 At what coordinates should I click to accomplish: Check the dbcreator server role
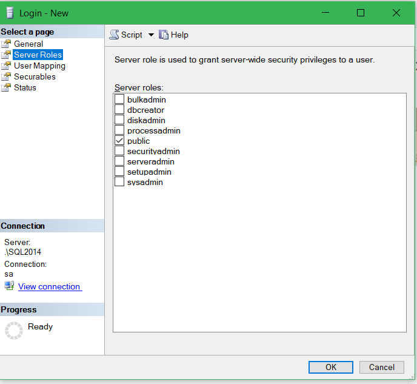pos(119,109)
